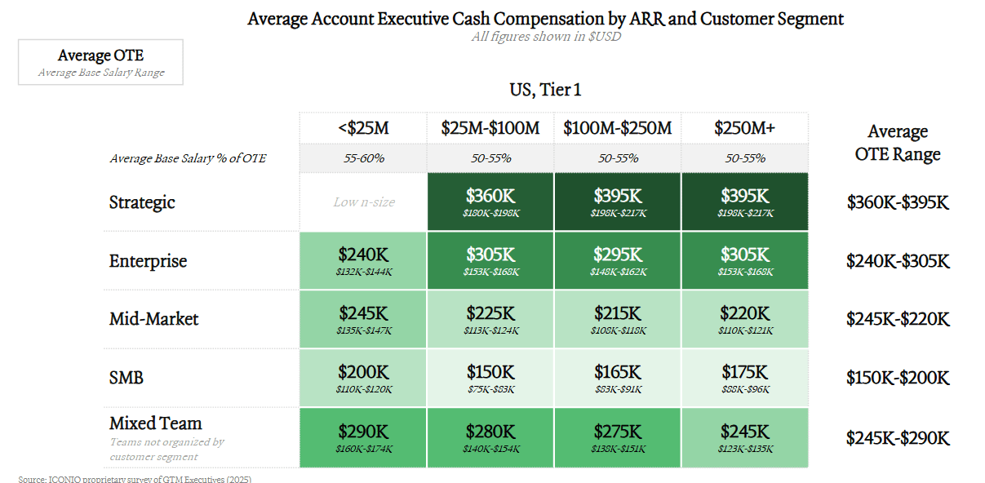Click the $250M+ column header

pyautogui.click(x=744, y=128)
